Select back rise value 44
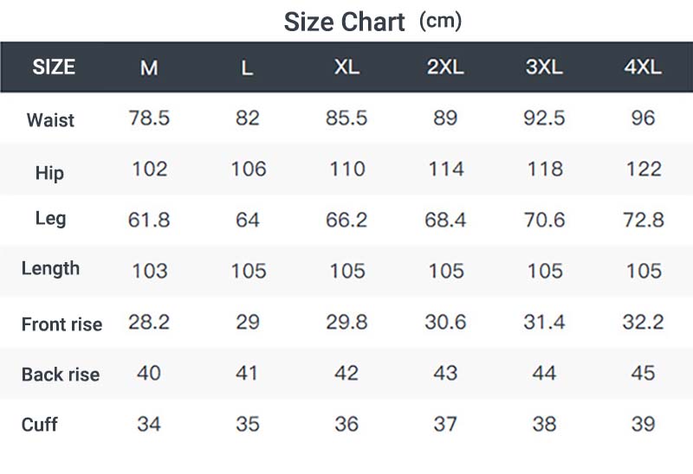This screenshot has height=474, width=693. pyautogui.click(x=544, y=373)
